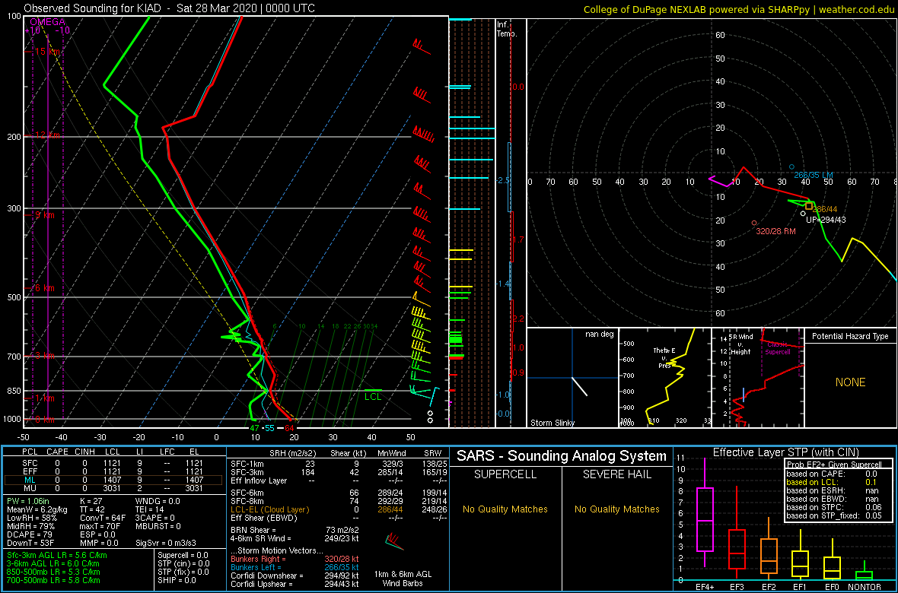Viewport: 898px width, 593px height.
Task: Click the '266/35 LM' left-mover marker label
Action: tap(814, 174)
